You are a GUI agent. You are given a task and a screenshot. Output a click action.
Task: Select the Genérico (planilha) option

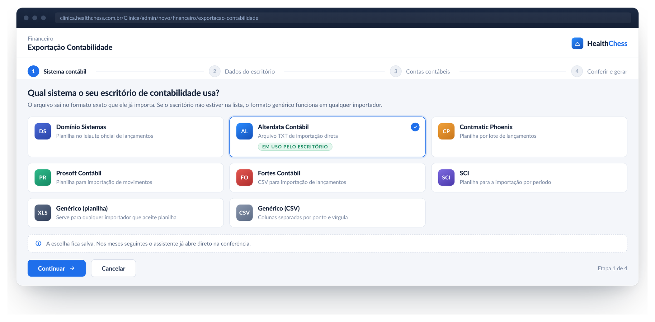pos(126,213)
